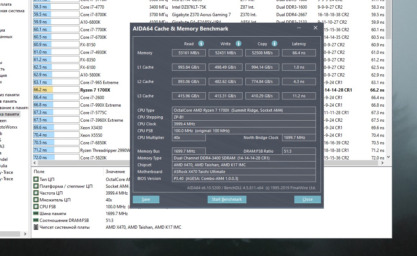Screen dimensions: 417x256
Task: Click the Close button in dialog
Action: pos(307,200)
